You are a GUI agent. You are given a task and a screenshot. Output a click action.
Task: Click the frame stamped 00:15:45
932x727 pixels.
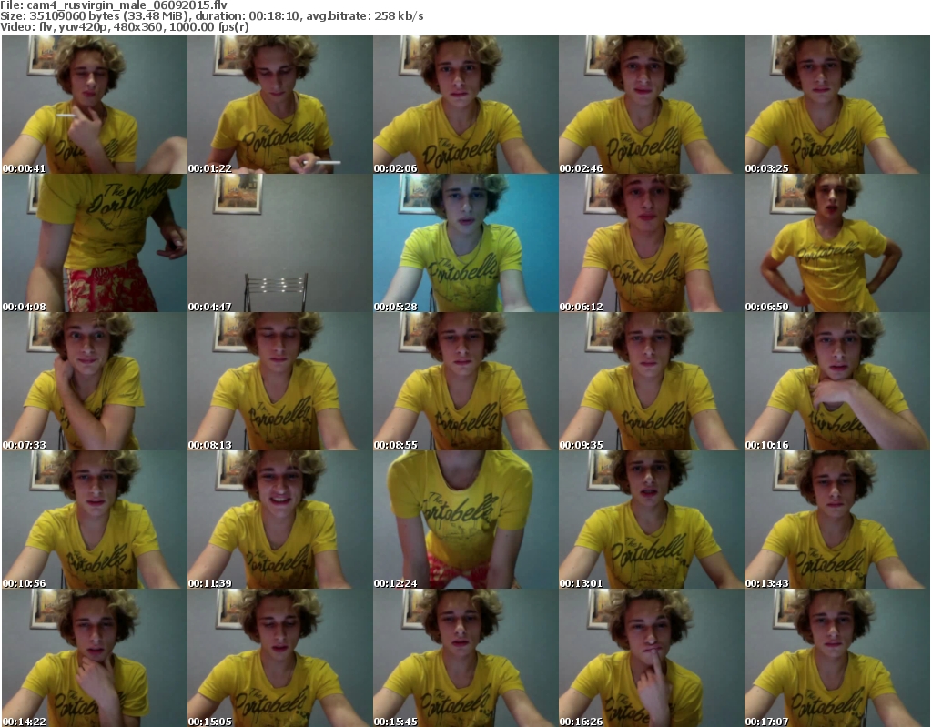tap(465, 658)
